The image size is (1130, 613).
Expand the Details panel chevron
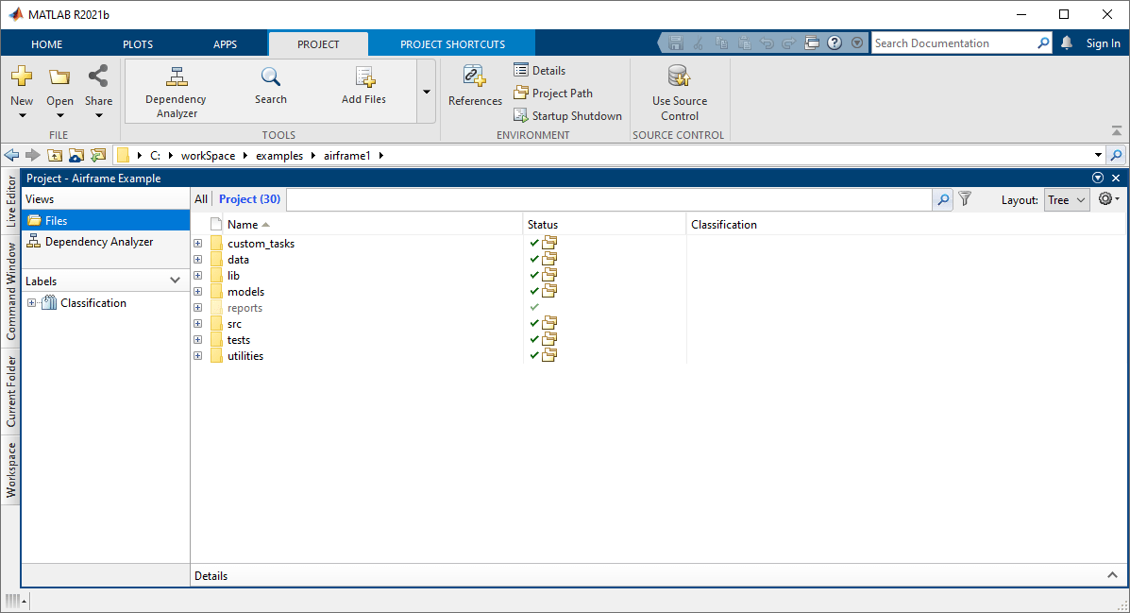click(1113, 575)
